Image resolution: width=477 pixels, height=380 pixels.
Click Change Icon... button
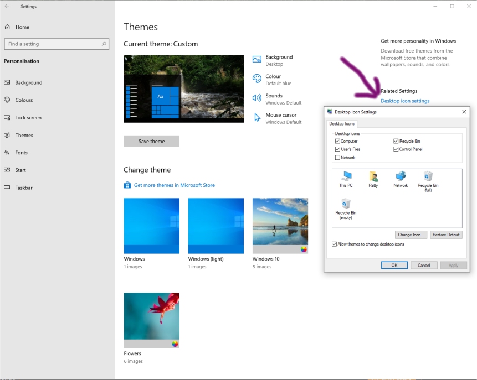411,235
